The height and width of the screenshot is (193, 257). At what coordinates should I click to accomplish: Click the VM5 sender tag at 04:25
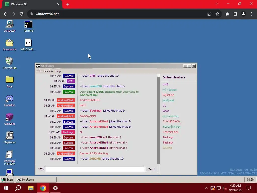[x=71, y=81]
